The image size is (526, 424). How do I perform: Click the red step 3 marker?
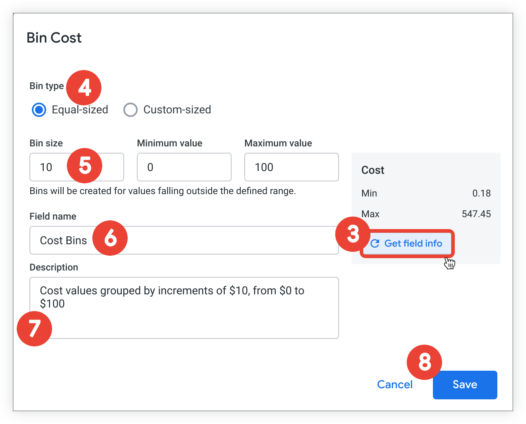pos(353,234)
